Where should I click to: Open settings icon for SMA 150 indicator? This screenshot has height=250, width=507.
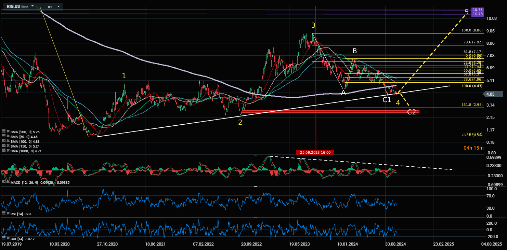pos(3,146)
